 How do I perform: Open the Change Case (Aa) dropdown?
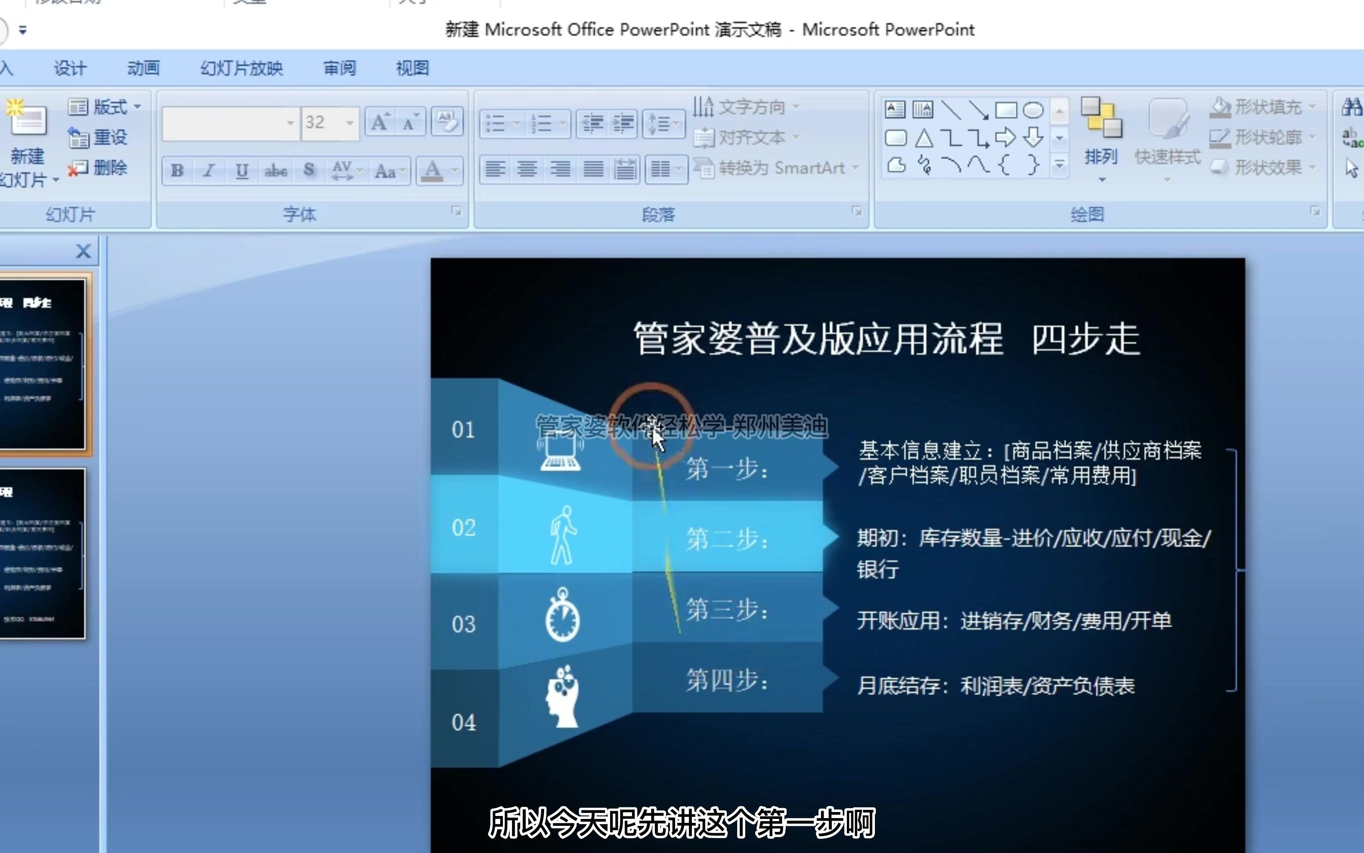click(x=390, y=170)
